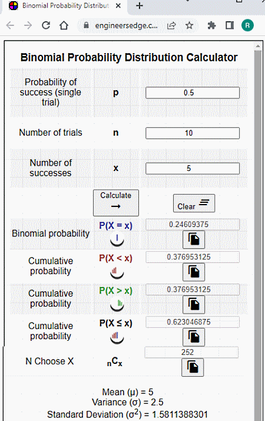The width and height of the screenshot is (265, 421).
Task: Click the P(X > x) chart icon
Action: [x=117, y=305]
